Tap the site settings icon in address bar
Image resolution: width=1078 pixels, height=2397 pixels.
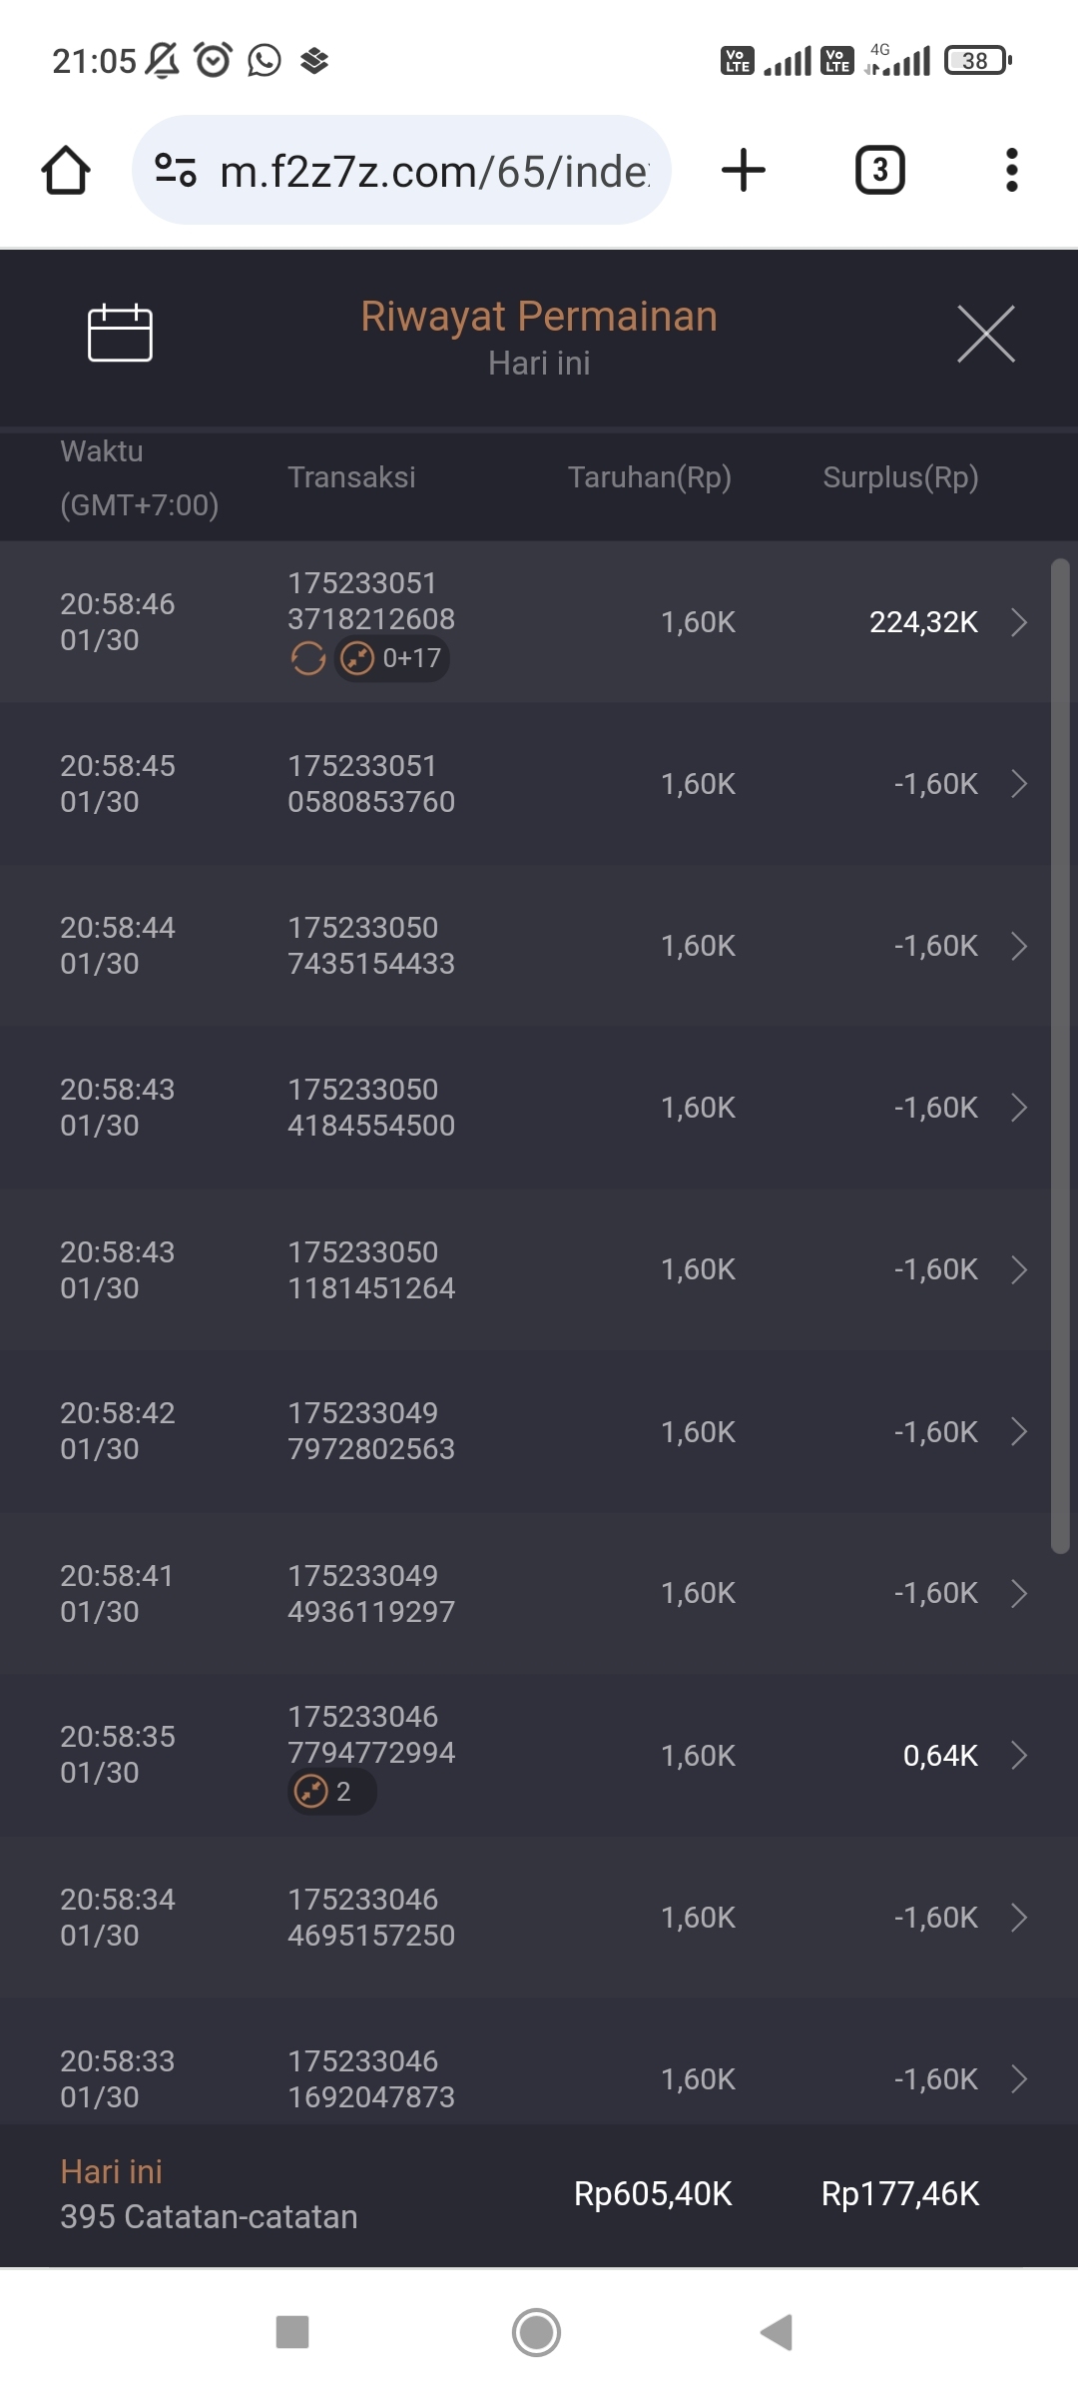[176, 171]
